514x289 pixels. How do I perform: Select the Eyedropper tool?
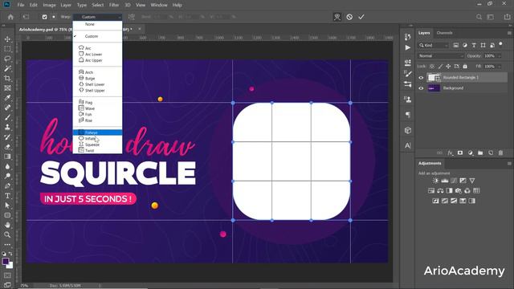7,98
